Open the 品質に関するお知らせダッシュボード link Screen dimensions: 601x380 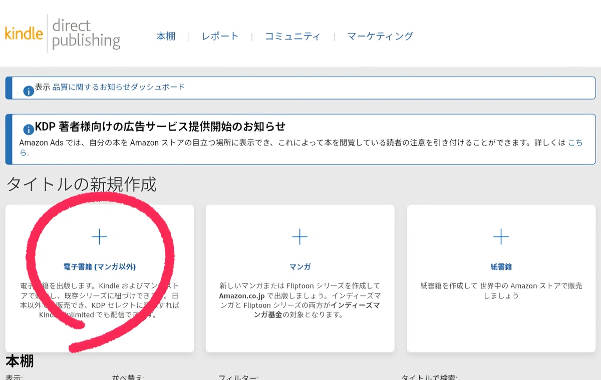pyautogui.click(x=119, y=87)
